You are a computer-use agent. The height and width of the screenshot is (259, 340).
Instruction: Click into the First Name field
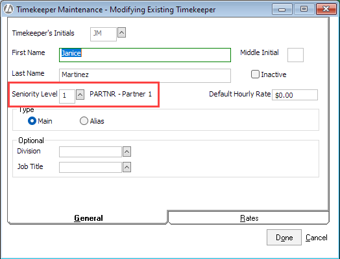click(145, 55)
